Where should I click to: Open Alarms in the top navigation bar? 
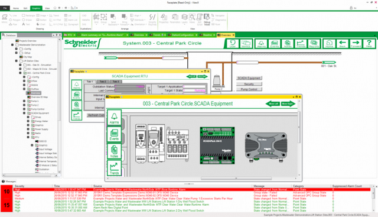261,44
